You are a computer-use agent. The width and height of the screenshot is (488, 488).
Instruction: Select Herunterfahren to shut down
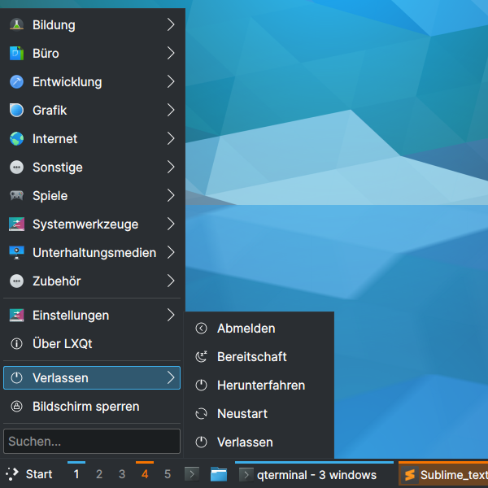259,386
